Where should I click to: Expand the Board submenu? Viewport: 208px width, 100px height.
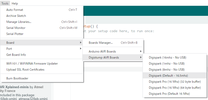(x=42, y=43)
